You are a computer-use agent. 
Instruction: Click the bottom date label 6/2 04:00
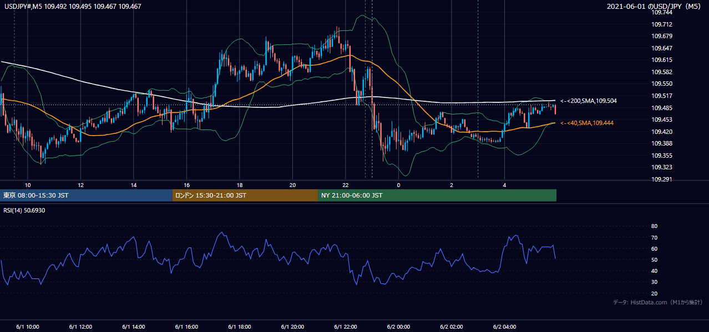[x=504, y=327]
